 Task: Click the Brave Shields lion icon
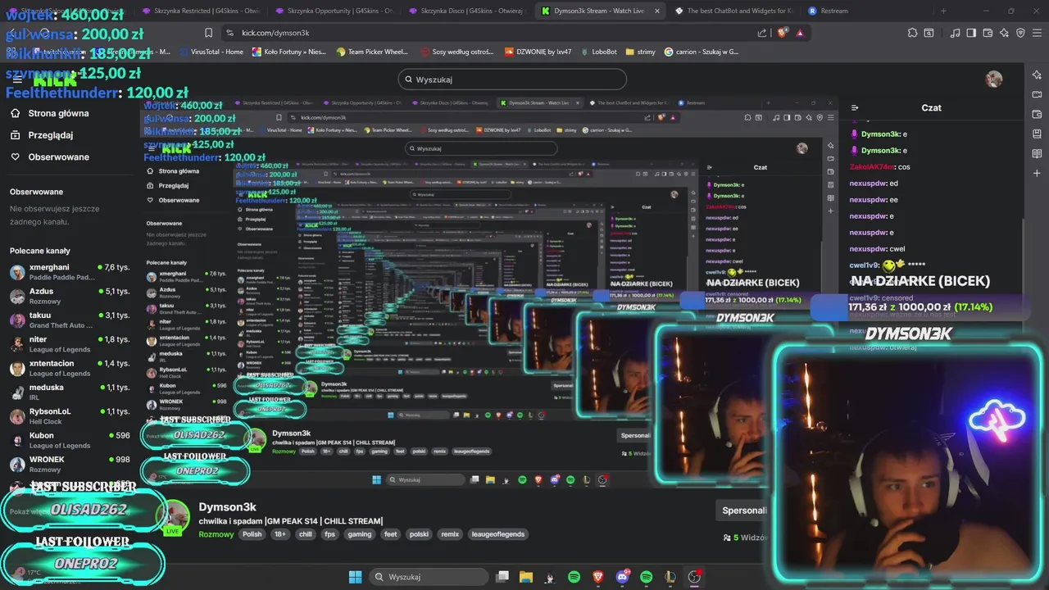tap(783, 33)
